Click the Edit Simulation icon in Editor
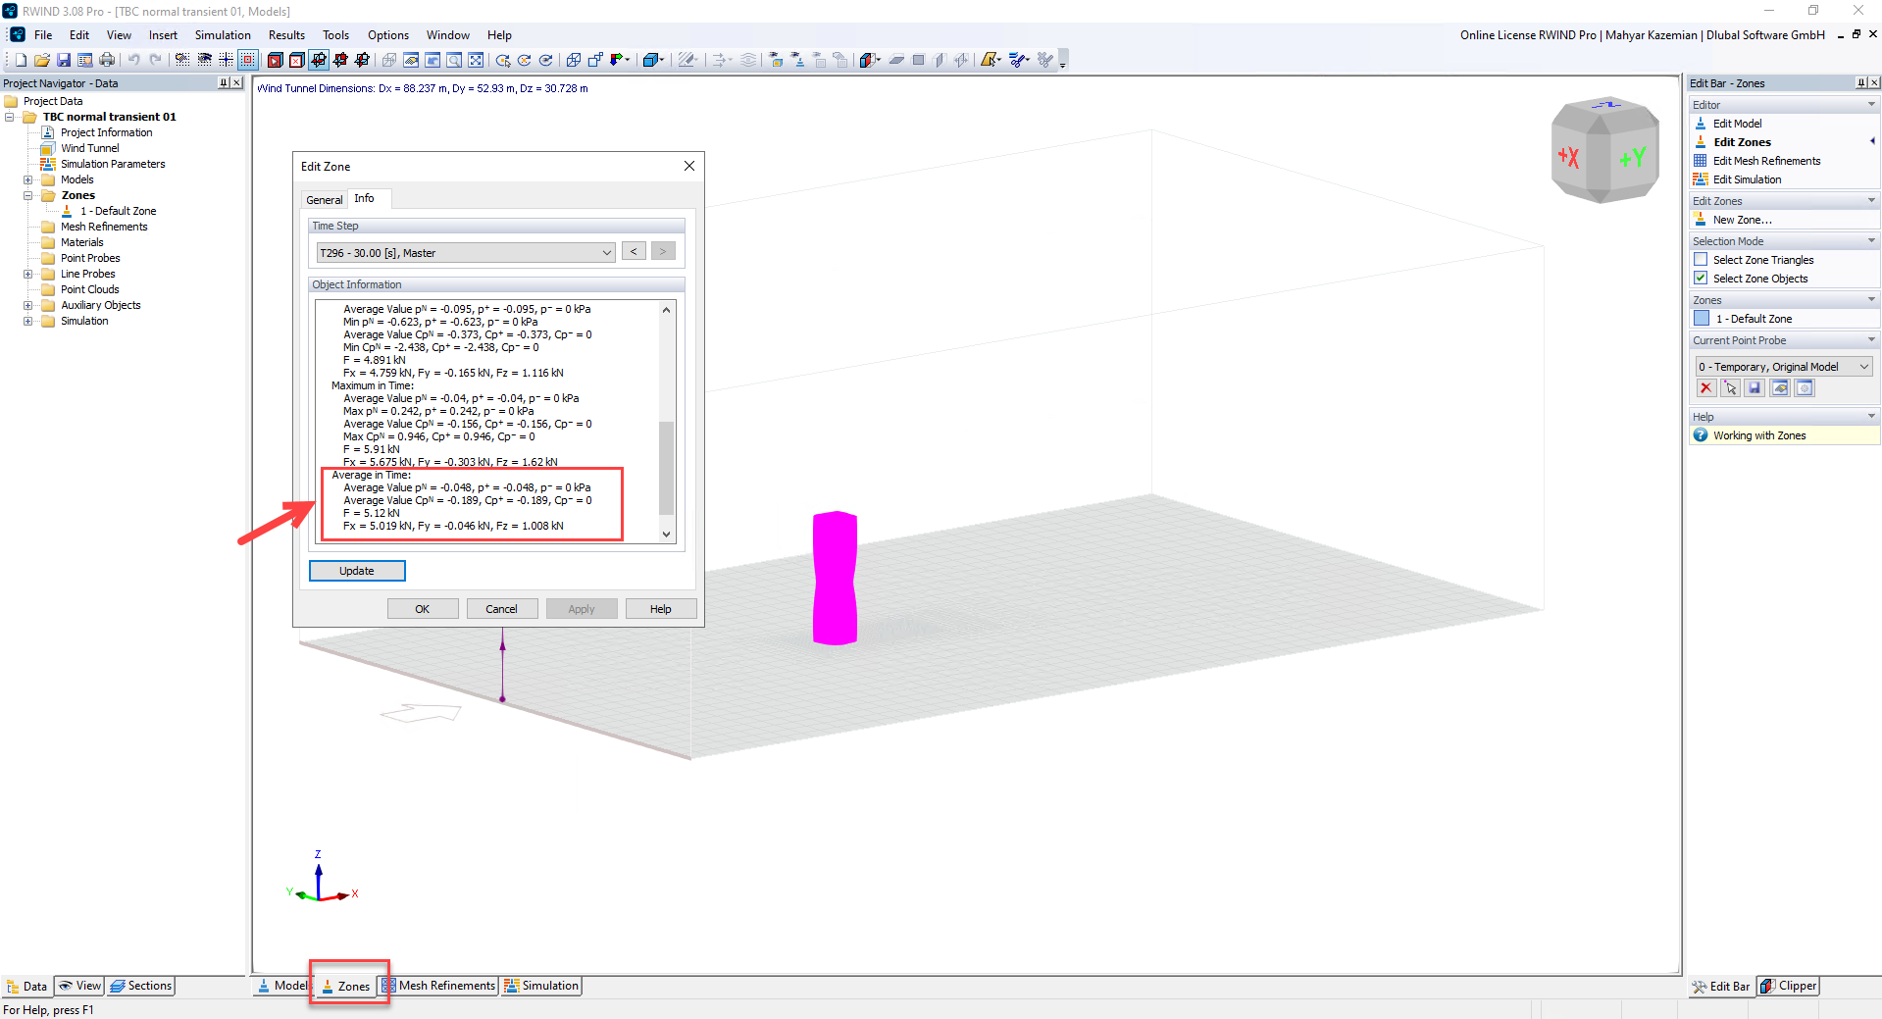The height and width of the screenshot is (1019, 1882). 1701,179
